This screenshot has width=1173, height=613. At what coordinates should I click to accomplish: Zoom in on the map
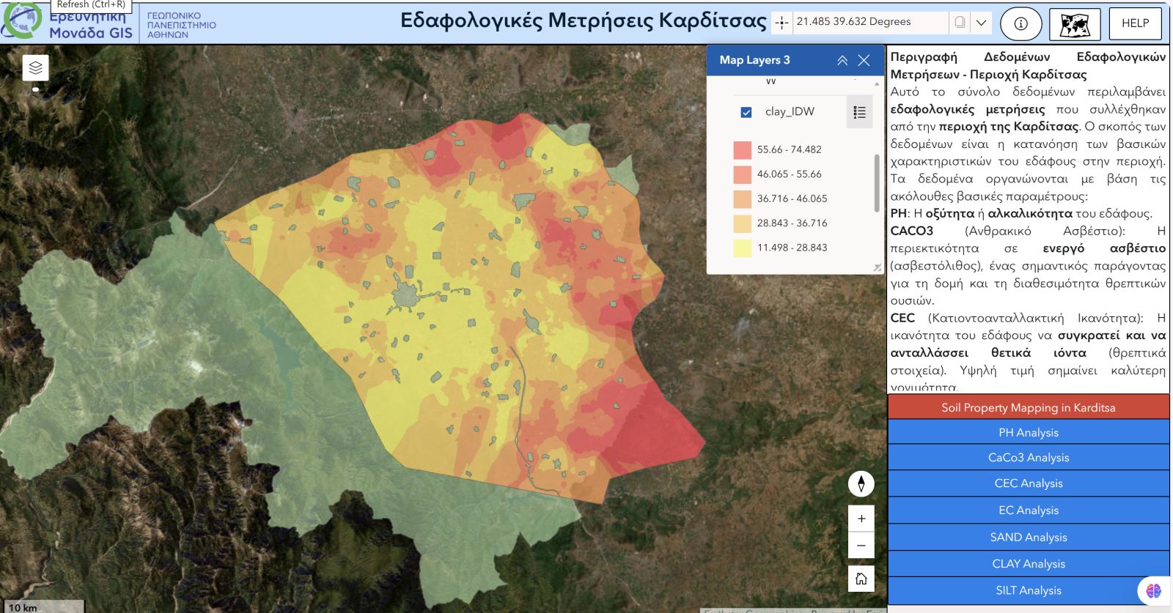[x=861, y=519]
